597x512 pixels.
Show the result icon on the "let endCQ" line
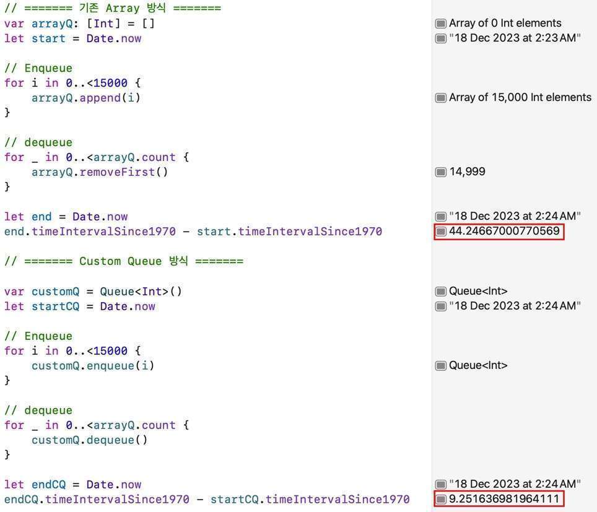click(441, 485)
